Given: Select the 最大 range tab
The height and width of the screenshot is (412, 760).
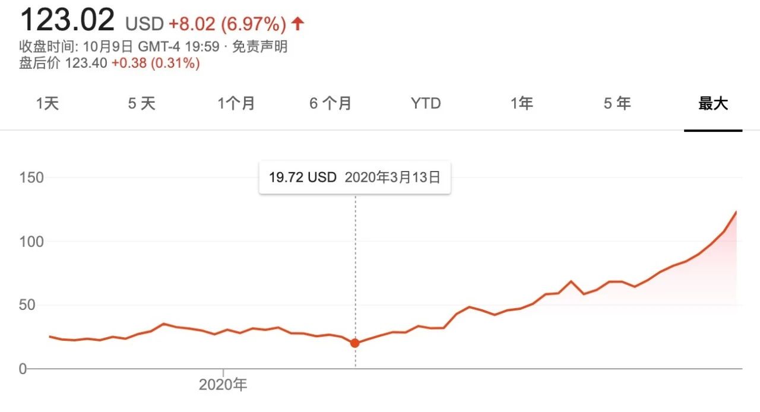Looking at the screenshot, I should point(713,104).
